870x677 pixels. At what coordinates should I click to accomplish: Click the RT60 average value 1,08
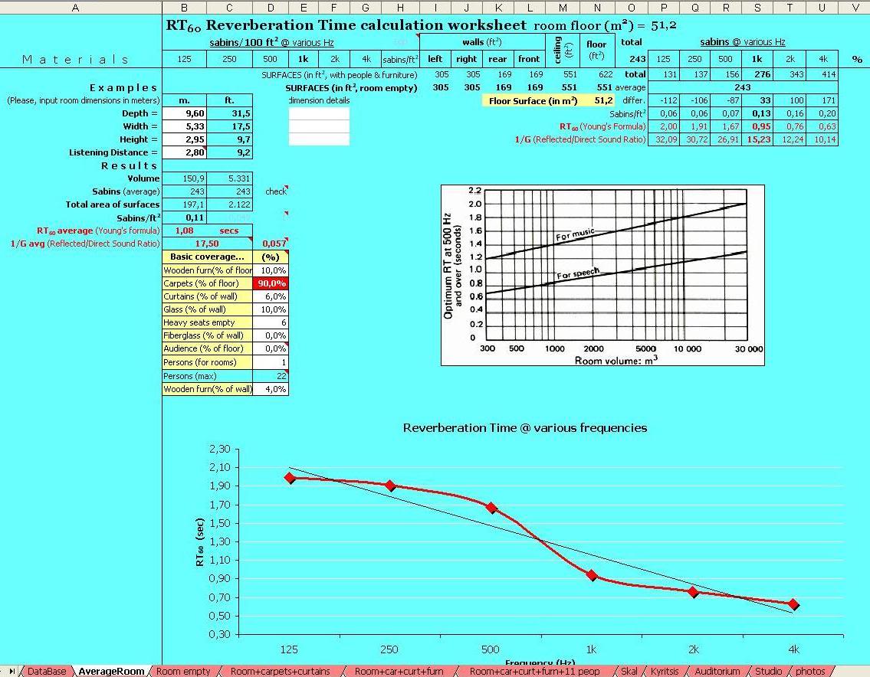[x=184, y=231]
